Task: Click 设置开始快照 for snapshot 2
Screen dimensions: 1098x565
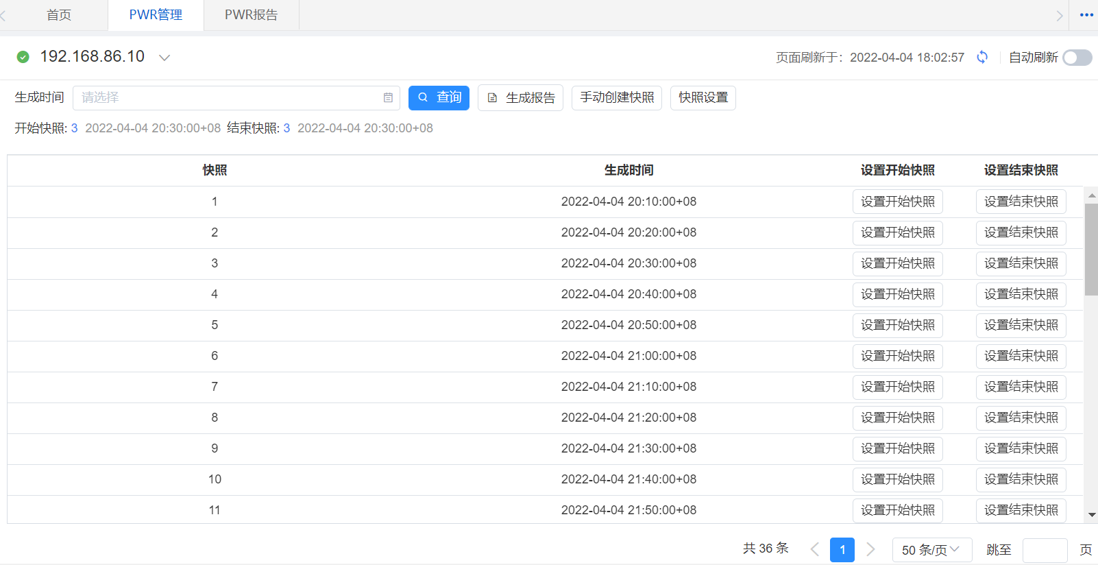Action: (x=898, y=232)
